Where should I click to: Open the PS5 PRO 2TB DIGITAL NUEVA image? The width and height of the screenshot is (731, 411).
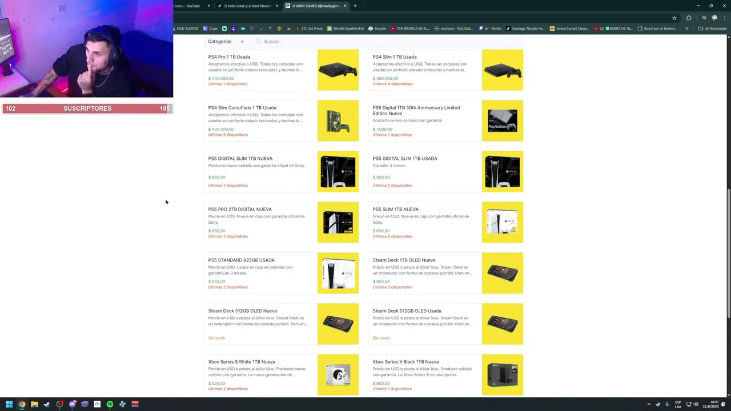click(x=338, y=223)
